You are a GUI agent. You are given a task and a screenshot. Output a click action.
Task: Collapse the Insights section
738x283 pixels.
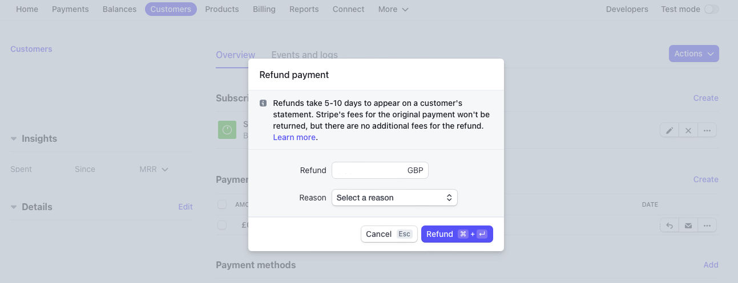pyautogui.click(x=14, y=139)
